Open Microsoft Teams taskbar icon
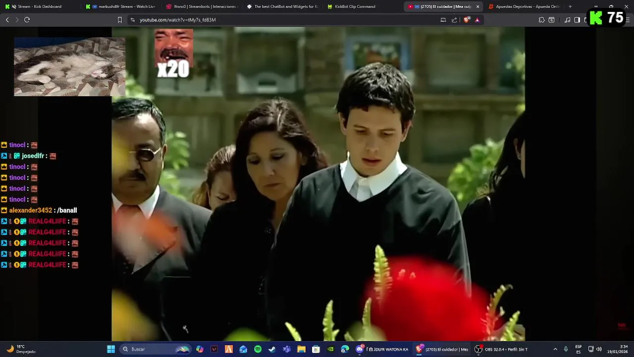The image size is (634, 357). [287, 349]
